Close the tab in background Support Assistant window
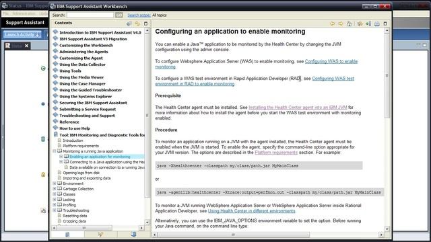The width and height of the screenshot is (431, 242). (27, 46)
